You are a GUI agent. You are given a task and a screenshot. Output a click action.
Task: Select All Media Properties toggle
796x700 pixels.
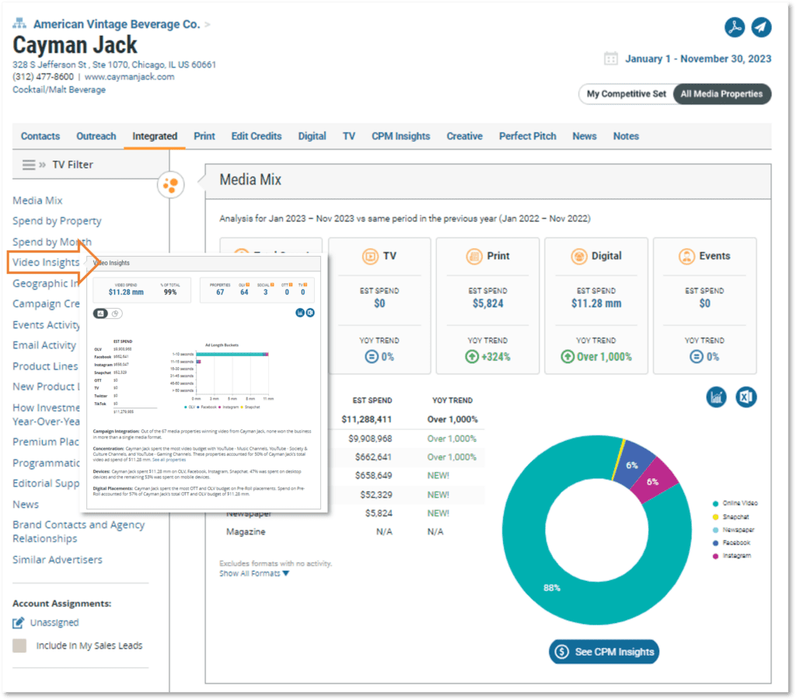tap(721, 94)
